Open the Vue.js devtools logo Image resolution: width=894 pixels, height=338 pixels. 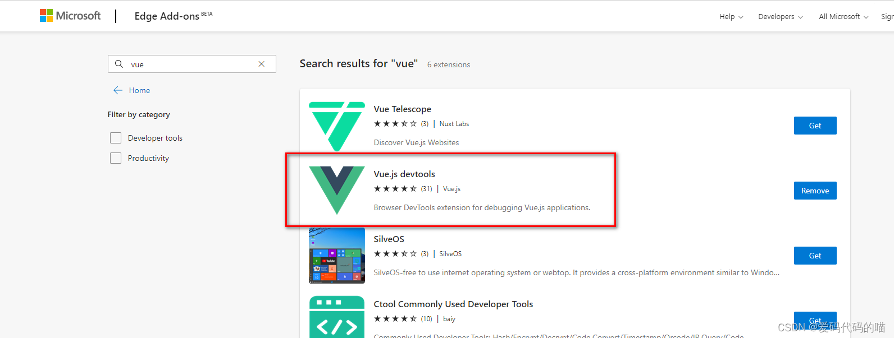coord(337,191)
